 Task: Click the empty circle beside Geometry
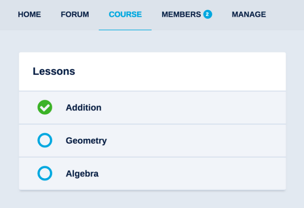(x=45, y=140)
